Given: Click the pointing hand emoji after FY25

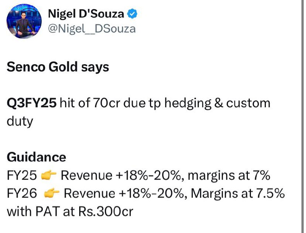Looking at the screenshot, I should [x=49, y=175].
